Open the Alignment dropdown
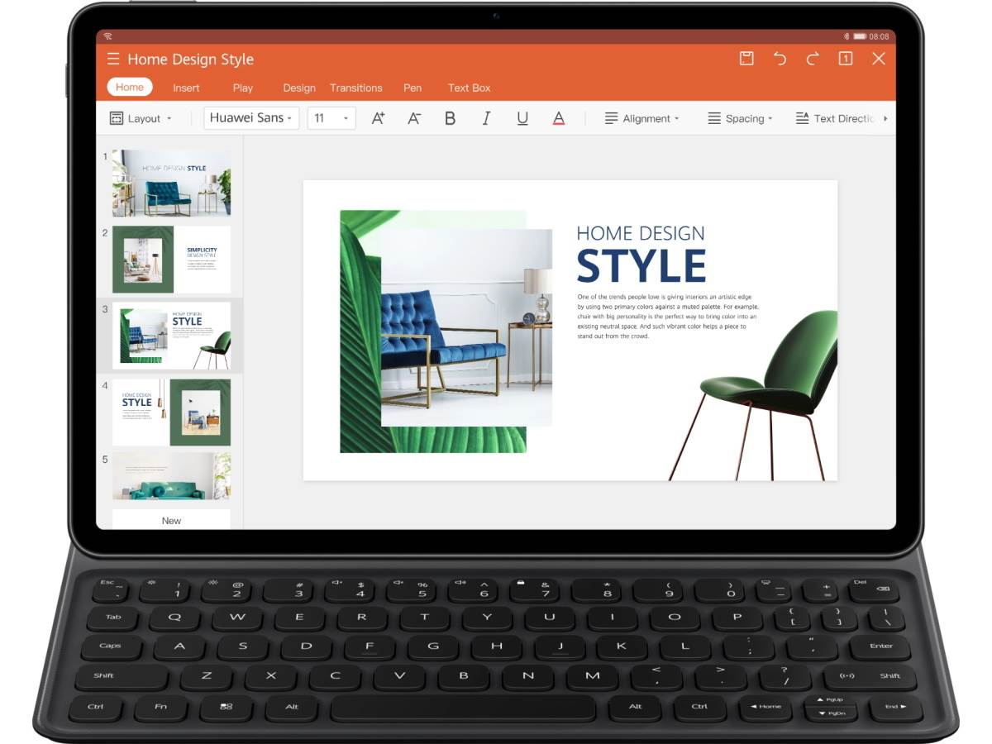This screenshot has width=992, height=744. pos(642,118)
